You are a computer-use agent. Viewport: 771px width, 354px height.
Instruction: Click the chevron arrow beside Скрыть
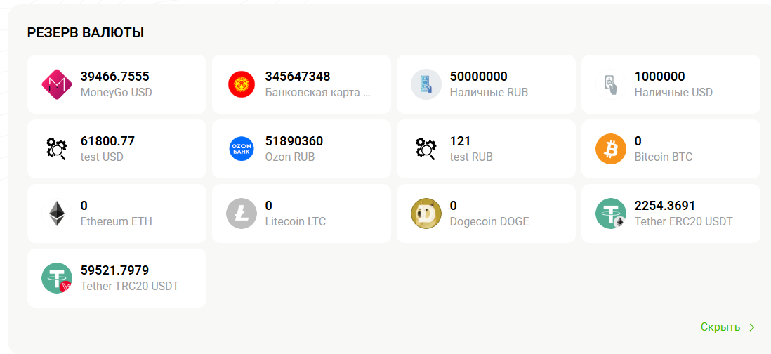click(x=751, y=327)
